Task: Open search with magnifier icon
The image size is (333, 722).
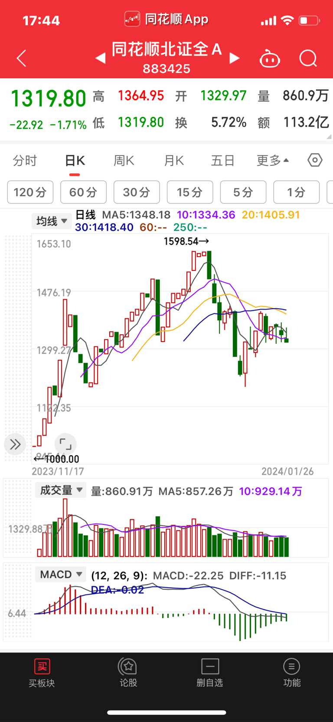Action: click(x=308, y=58)
